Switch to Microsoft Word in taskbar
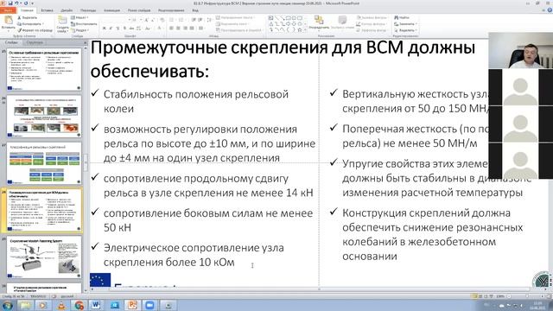553x311 pixels. click(x=96, y=305)
